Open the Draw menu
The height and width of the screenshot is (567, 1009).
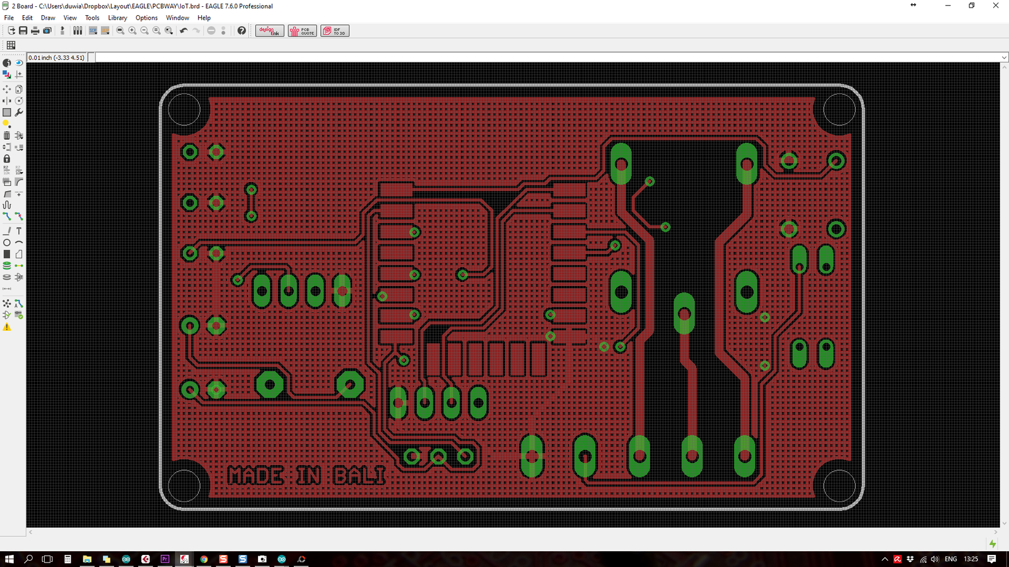coord(48,18)
